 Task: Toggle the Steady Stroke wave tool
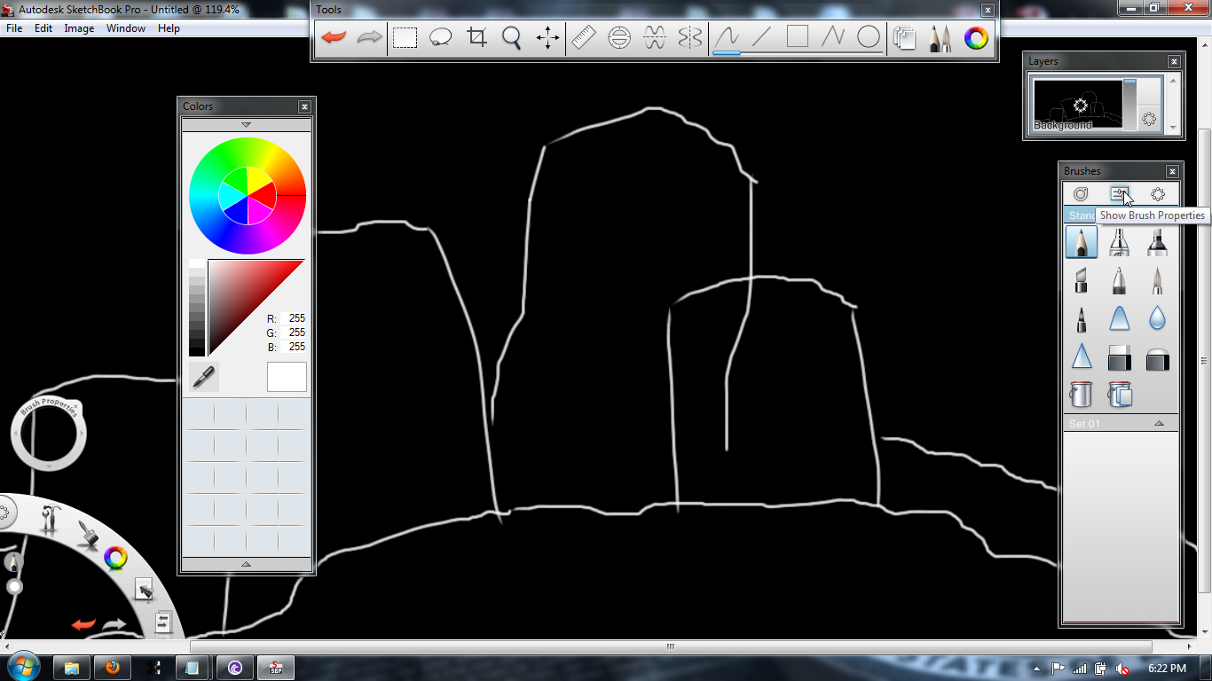655,37
